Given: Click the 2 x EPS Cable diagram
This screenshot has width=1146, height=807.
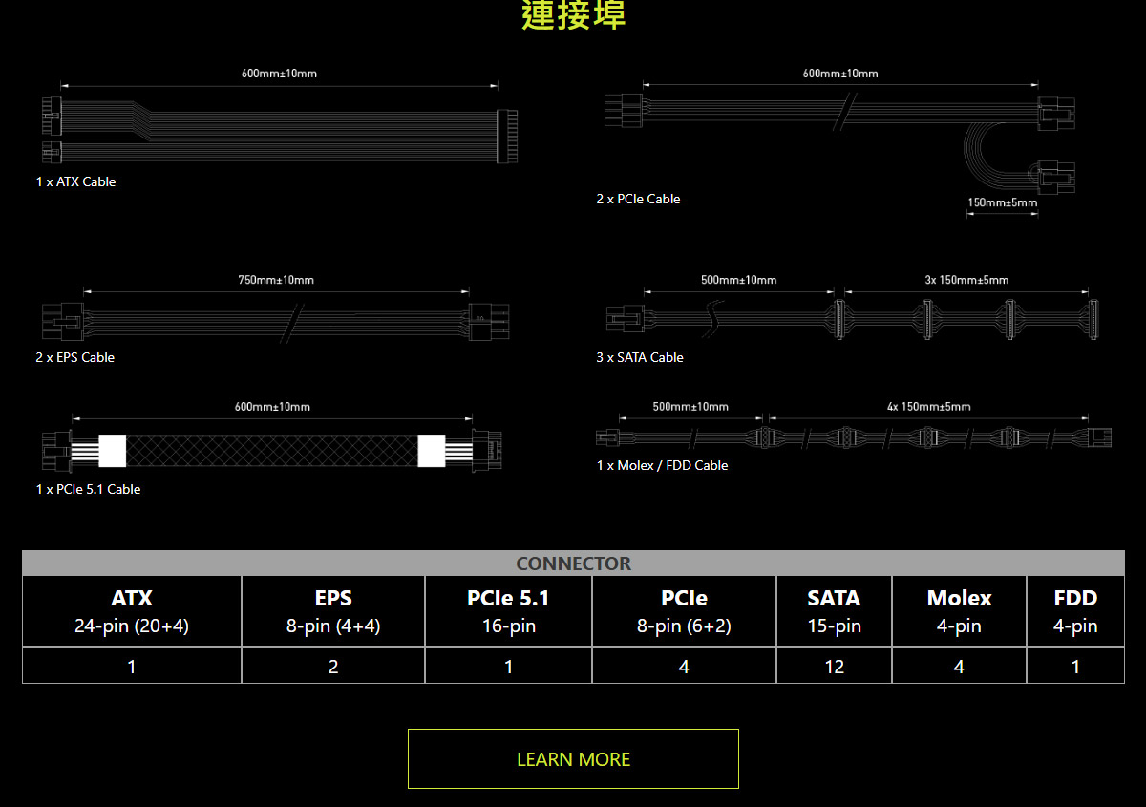Looking at the screenshot, I should (277, 322).
